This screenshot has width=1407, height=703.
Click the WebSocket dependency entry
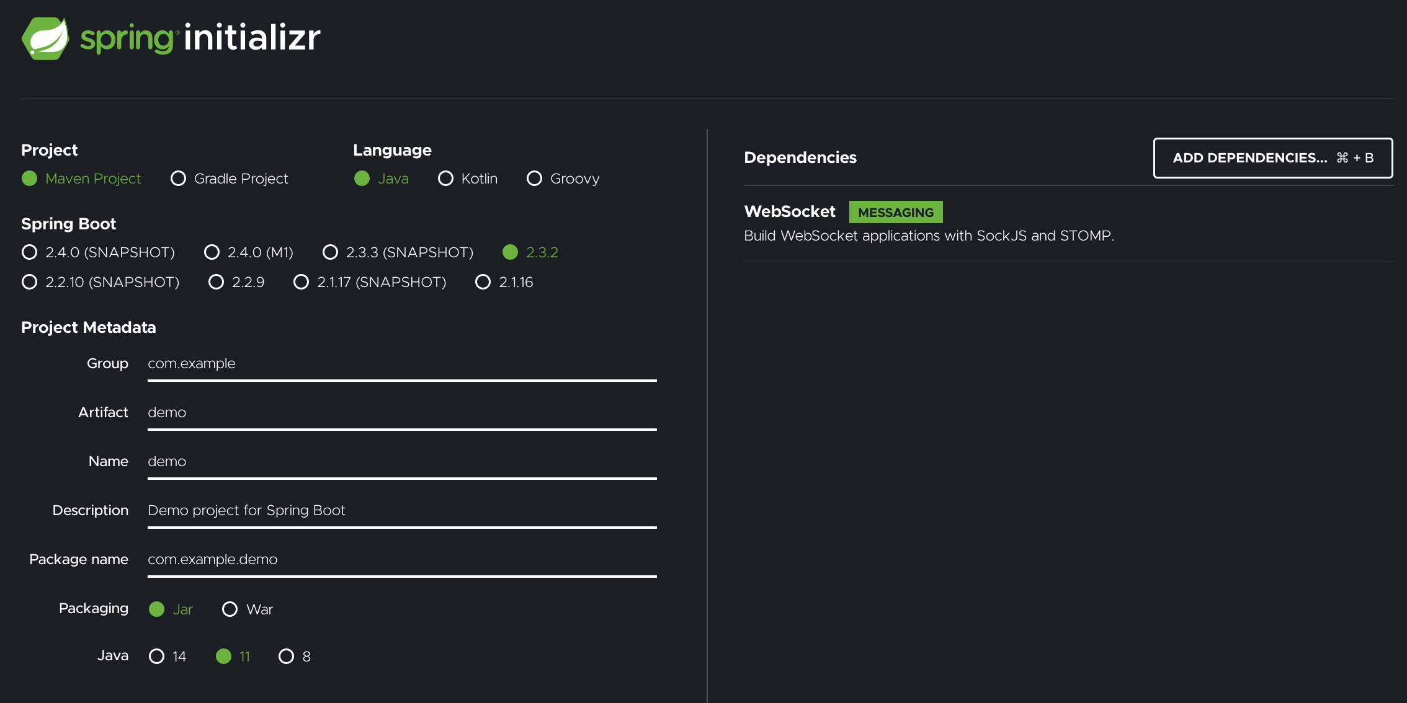[790, 211]
